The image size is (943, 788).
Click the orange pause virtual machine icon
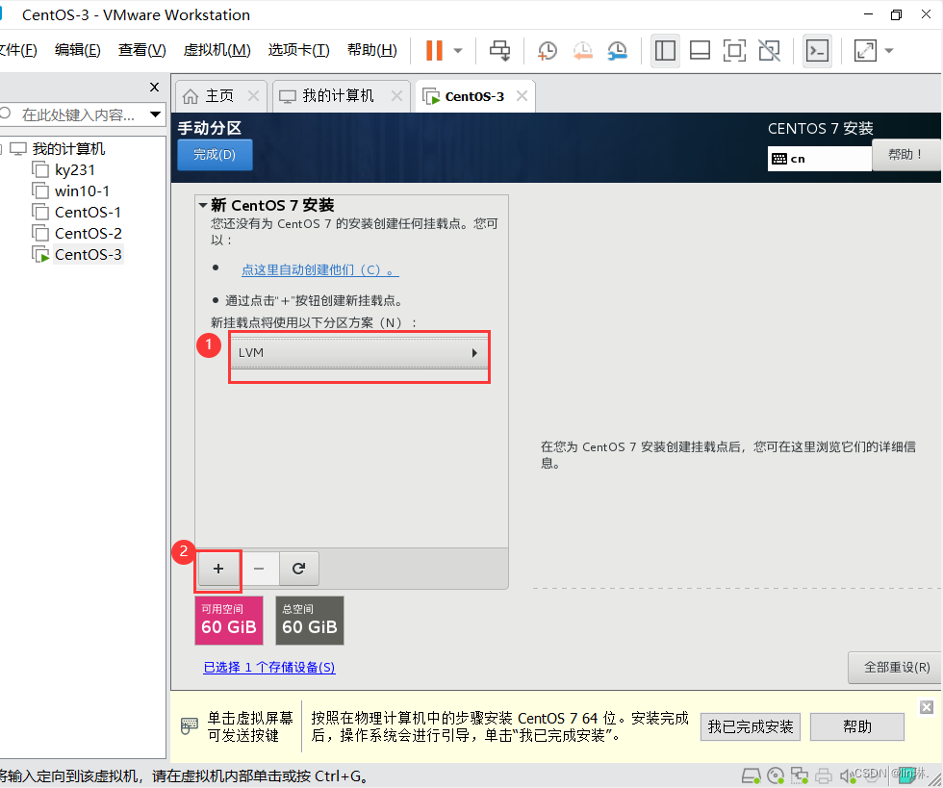pos(434,51)
